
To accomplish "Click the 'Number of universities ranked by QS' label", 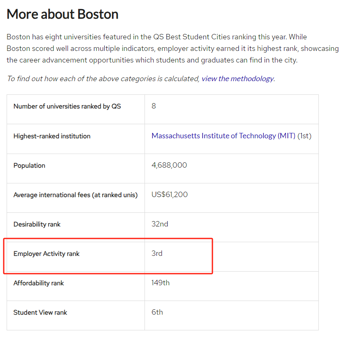I will point(67,106).
